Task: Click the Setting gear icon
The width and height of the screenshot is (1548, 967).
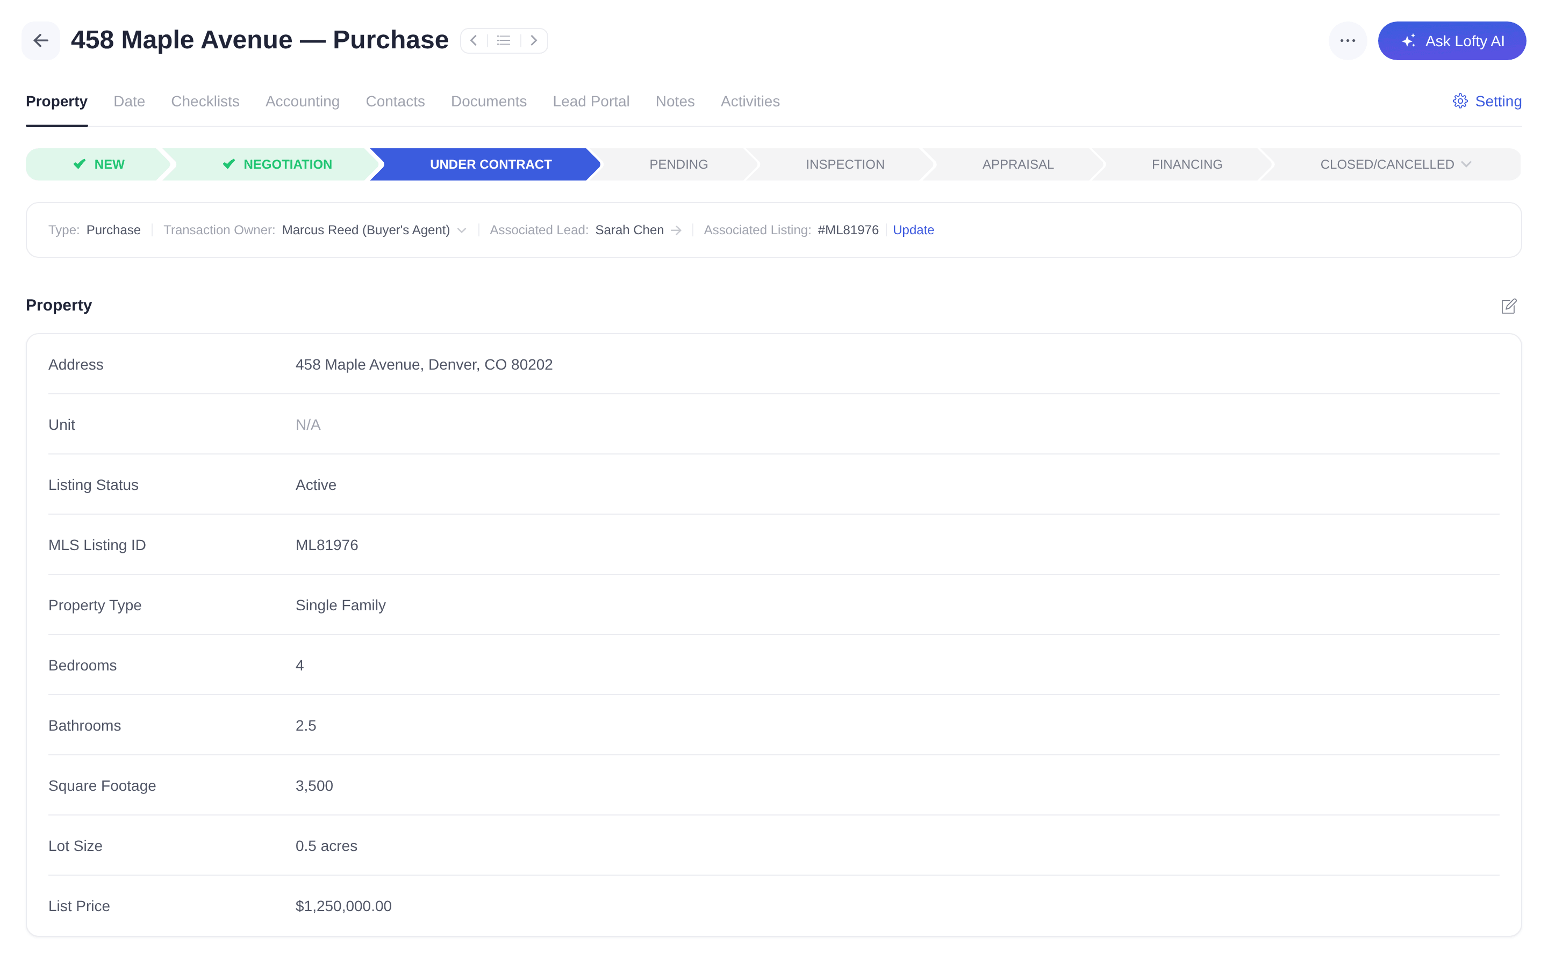Action: 1460,101
